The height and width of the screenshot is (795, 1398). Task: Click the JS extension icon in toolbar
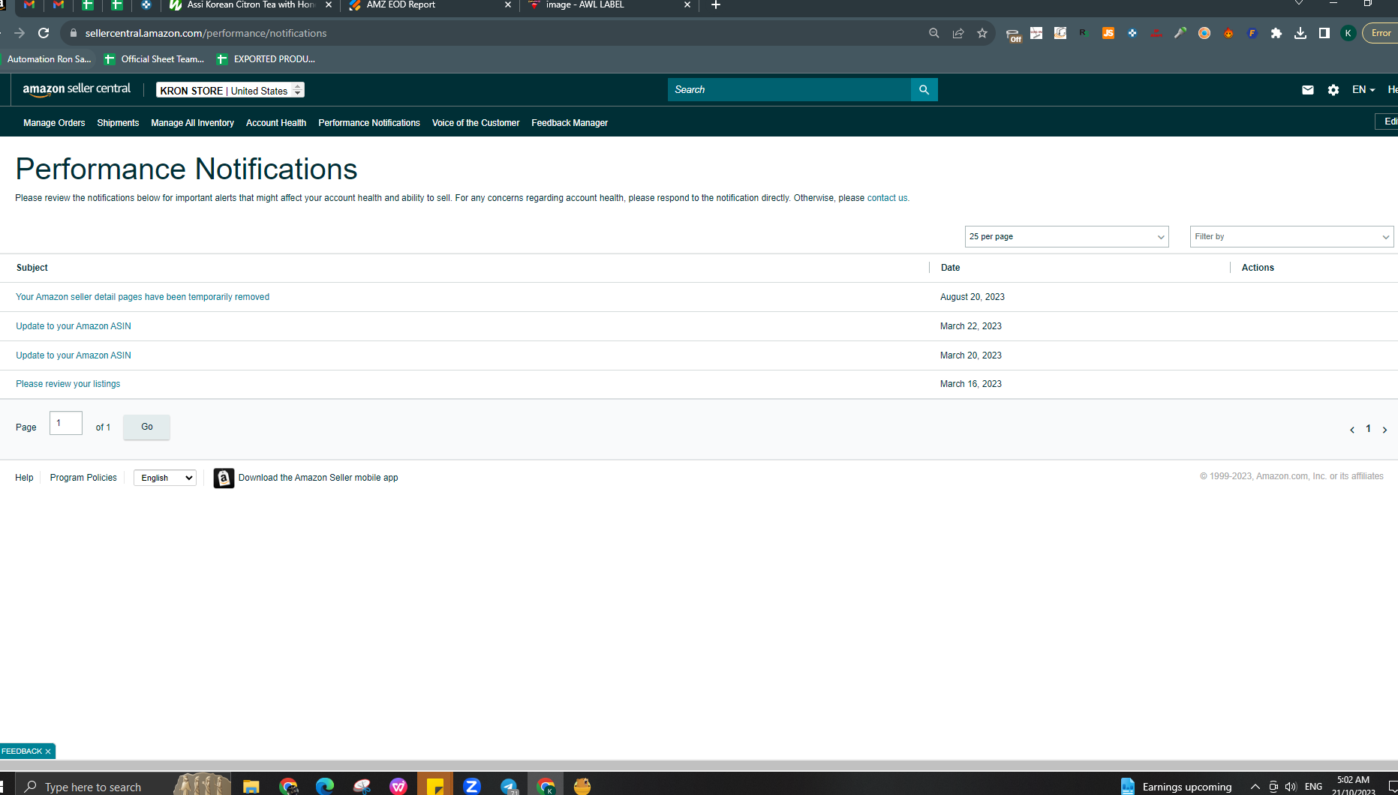tap(1108, 33)
